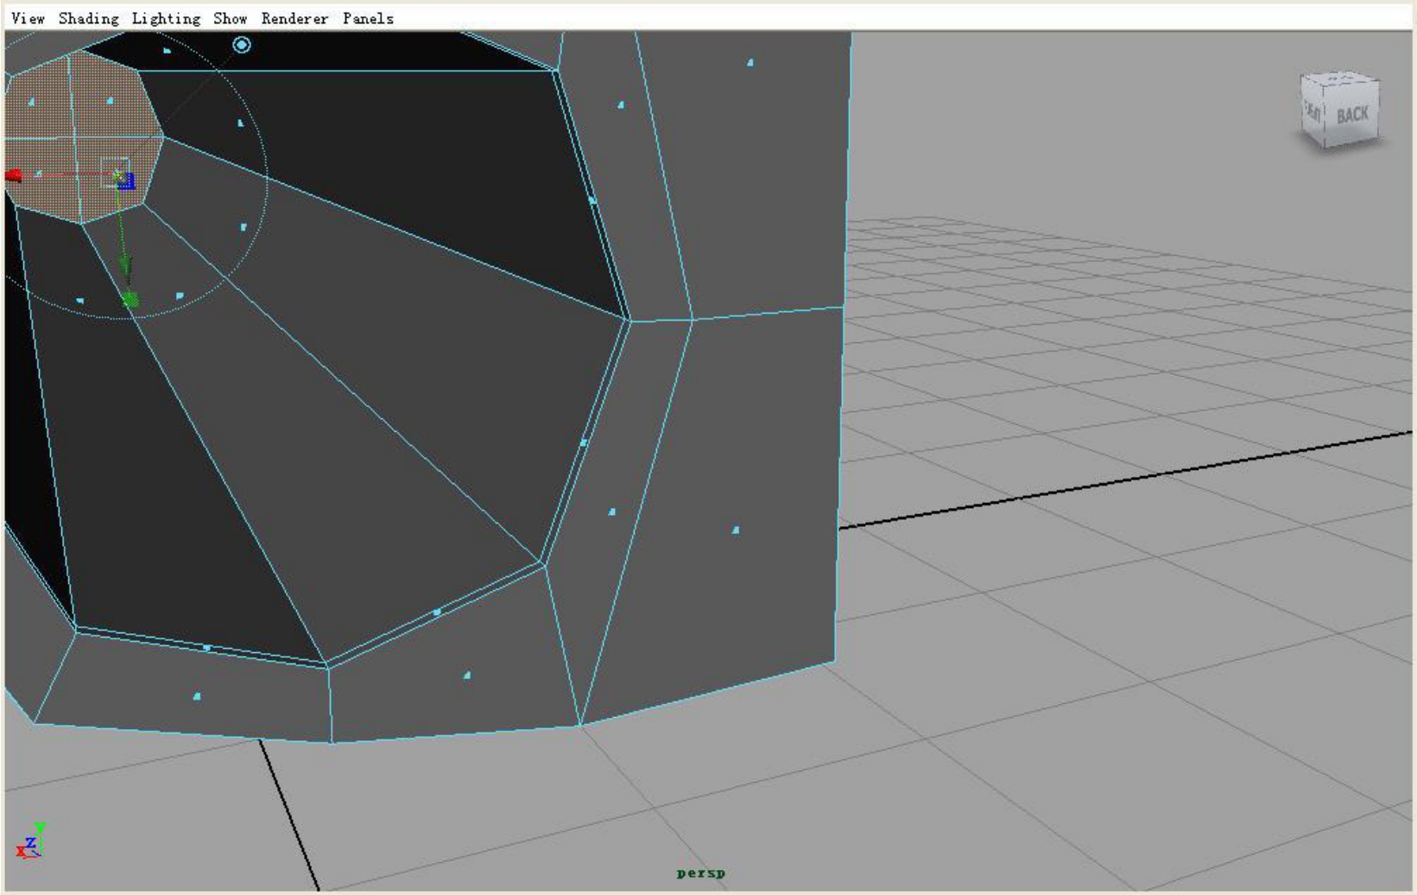The height and width of the screenshot is (895, 1417).
Task: Open the Lighting menu
Action: tap(166, 18)
